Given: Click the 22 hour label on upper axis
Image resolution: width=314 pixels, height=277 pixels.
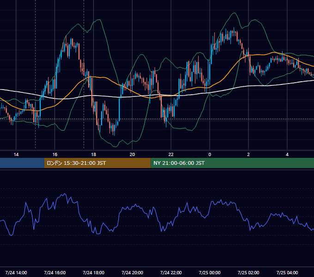Looking at the screenshot, I should click(171, 155).
